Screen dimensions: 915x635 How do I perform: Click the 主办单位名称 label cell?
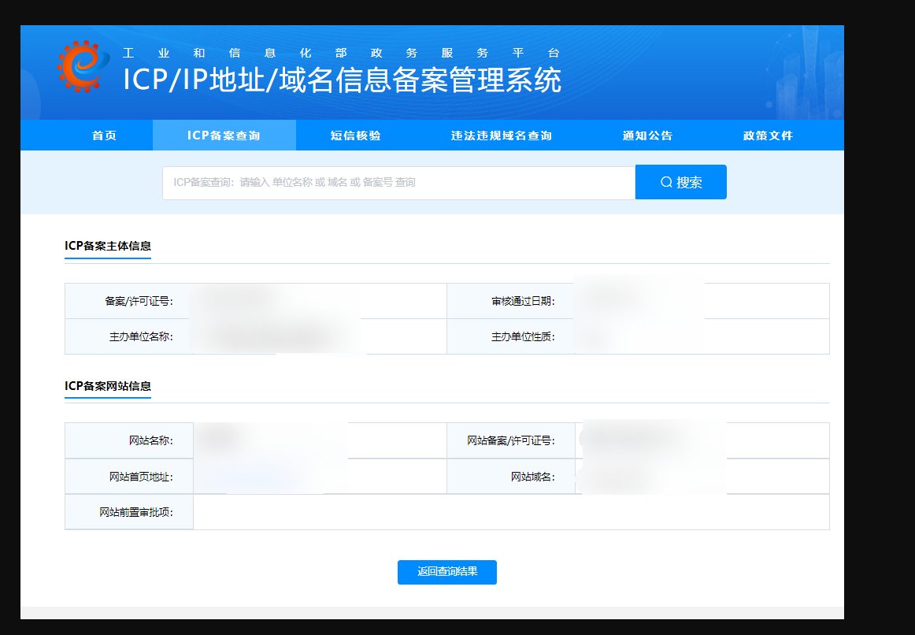(x=129, y=336)
